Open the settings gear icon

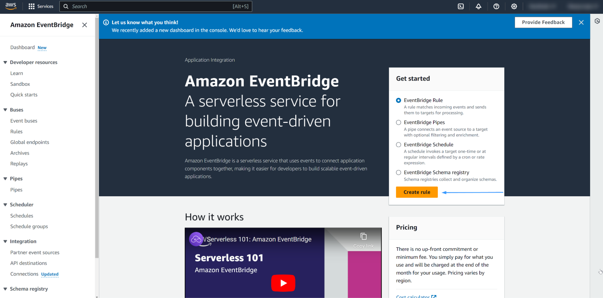(x=514, y=6)
